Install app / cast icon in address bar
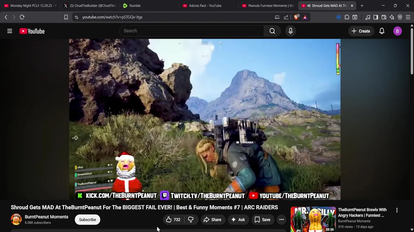The width and height of the screenshot is (414, 232). [x=277, y=17]
